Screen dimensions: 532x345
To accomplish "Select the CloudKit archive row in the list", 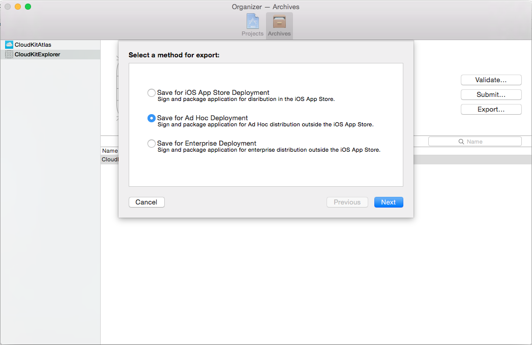I will coord(110,159).
